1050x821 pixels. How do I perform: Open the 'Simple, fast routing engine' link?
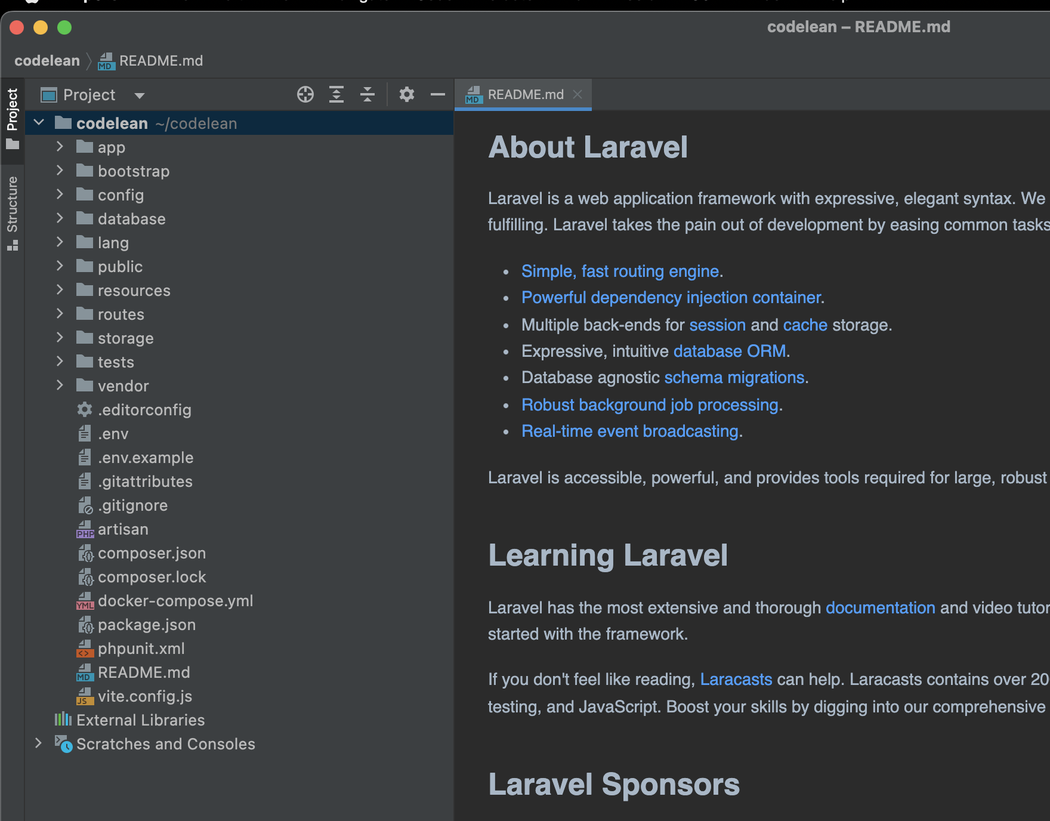click(620, 271)
